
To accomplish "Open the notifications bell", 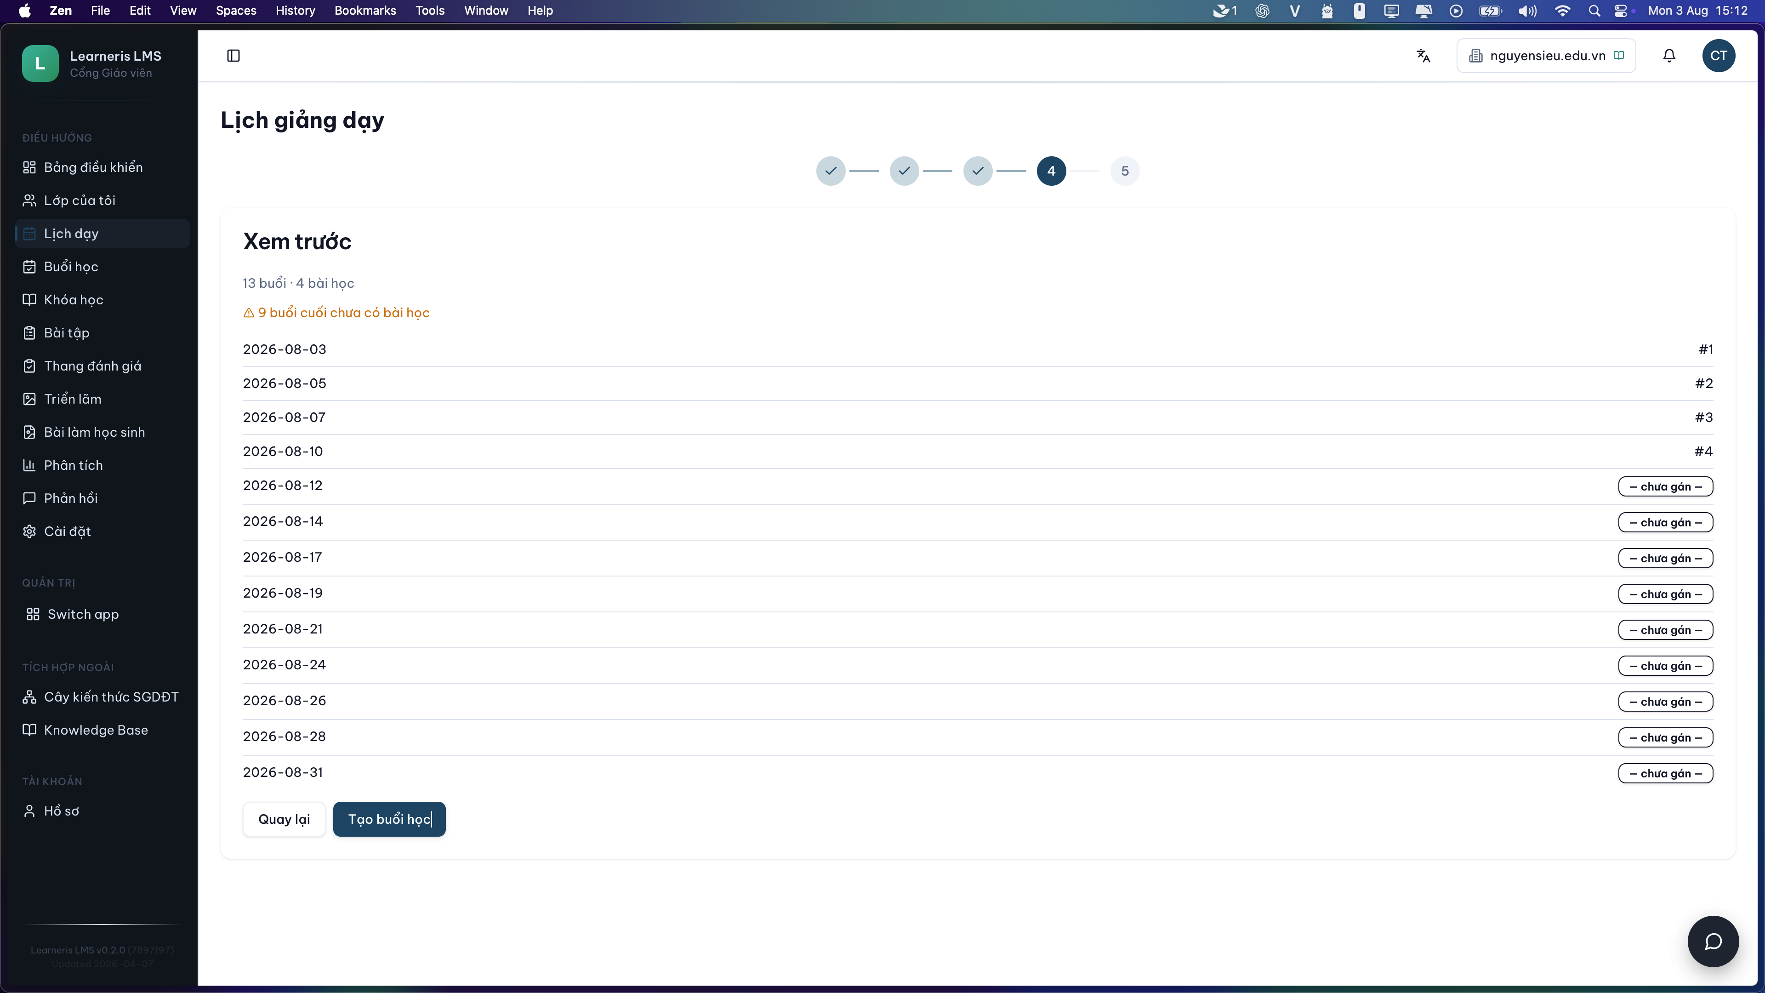I will click(1669, 56).
